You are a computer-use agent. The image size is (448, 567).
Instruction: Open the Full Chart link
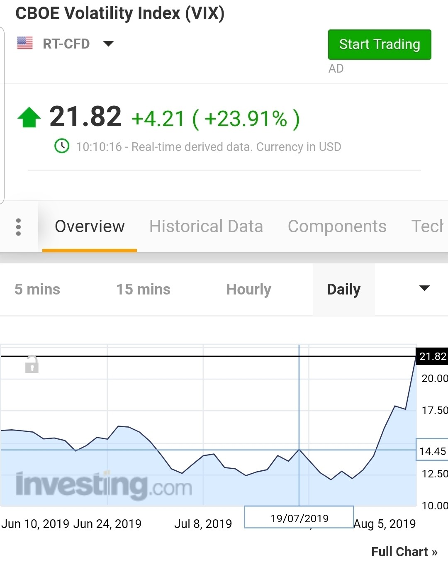(x=404, y=552)
